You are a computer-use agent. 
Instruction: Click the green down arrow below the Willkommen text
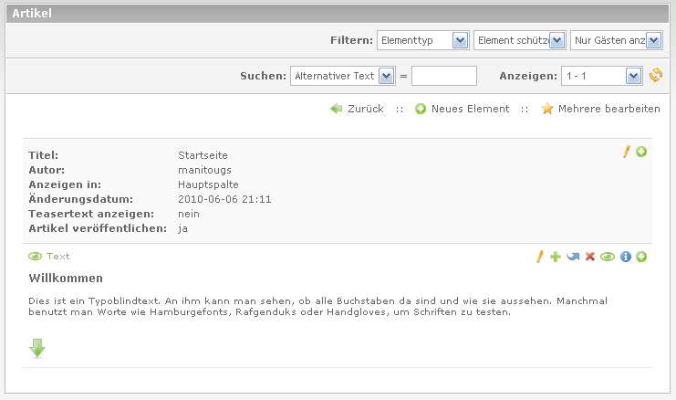37,348
